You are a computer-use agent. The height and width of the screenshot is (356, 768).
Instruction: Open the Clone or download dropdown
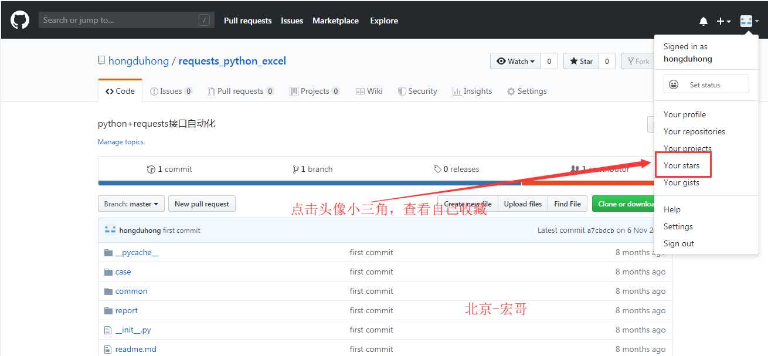click(x=623, y=204)
